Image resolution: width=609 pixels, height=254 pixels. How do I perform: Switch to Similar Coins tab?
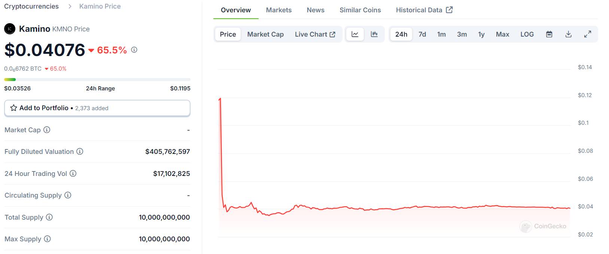coord(360,10)
